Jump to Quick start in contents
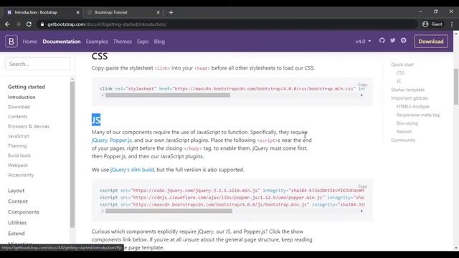 [x=402, y=64]
